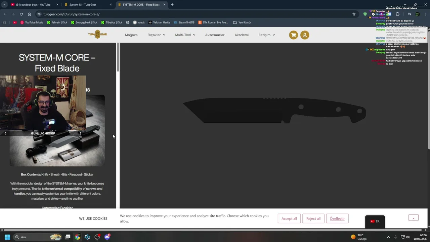Open the weather widget showing 30°C

click(x=359, y=237)
